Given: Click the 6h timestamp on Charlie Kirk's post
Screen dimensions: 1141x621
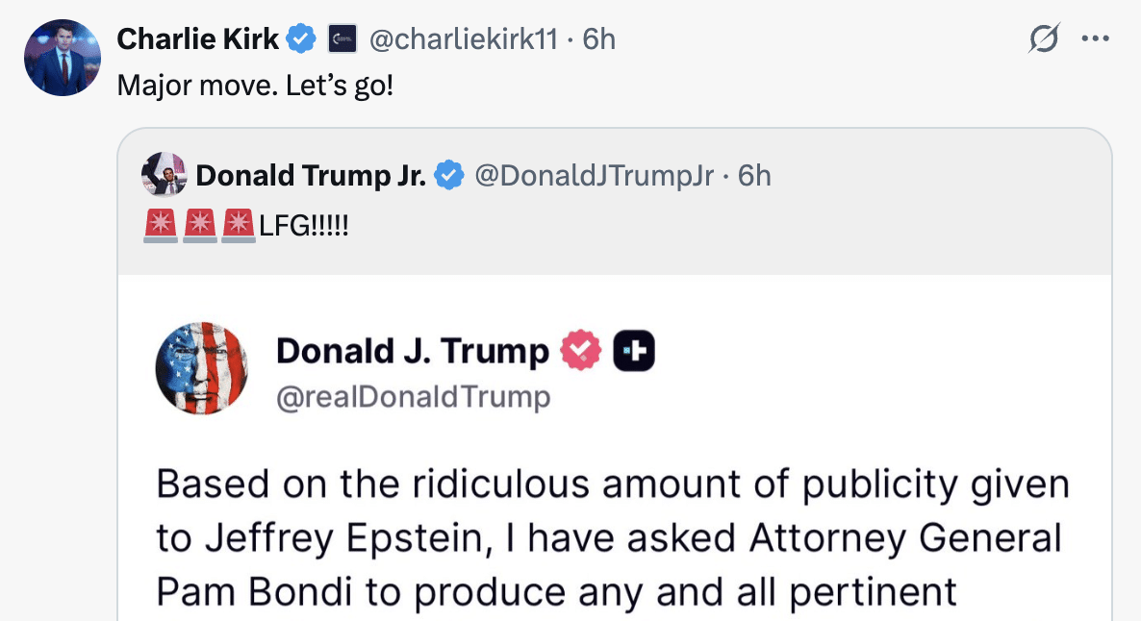Looking at the screenshot, I should click(599, 39).
